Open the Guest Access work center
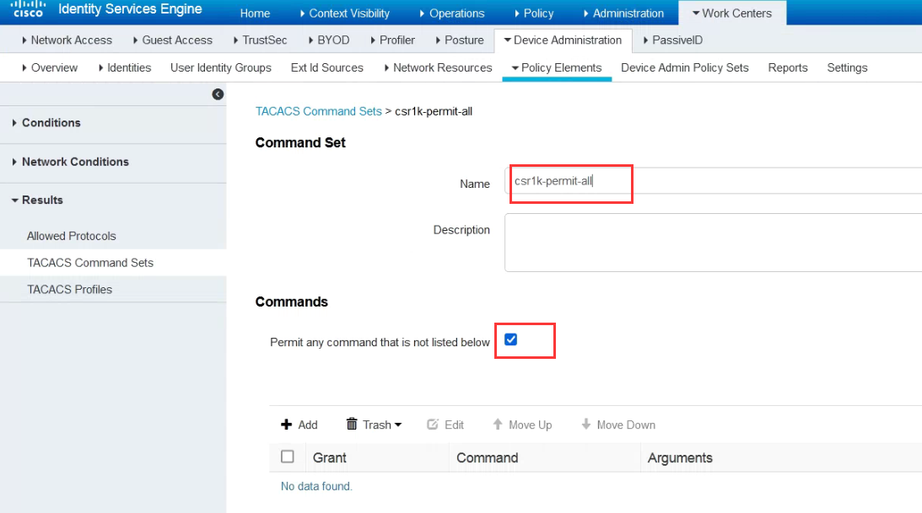 [172, 40]
